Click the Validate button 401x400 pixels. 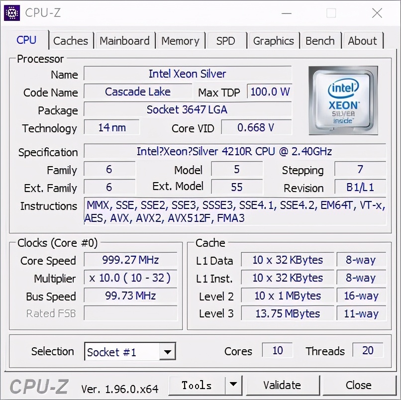click(282, 385)
